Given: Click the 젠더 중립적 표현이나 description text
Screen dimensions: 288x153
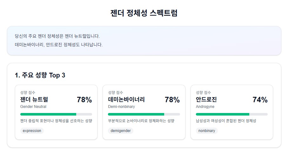Looking at the screenshot, I should click(x=56, y=121).
